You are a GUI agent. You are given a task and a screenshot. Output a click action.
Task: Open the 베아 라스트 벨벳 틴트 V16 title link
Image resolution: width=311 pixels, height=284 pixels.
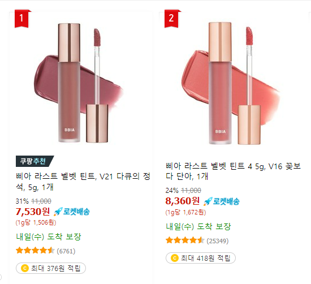click(x=233, y=171)
